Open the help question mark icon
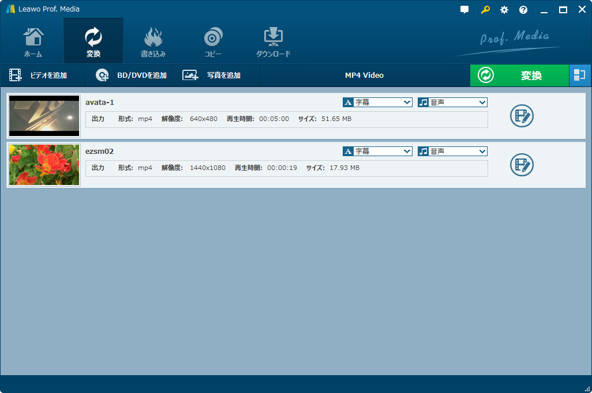This screenshot has width=592, height=393. [523, 10]
